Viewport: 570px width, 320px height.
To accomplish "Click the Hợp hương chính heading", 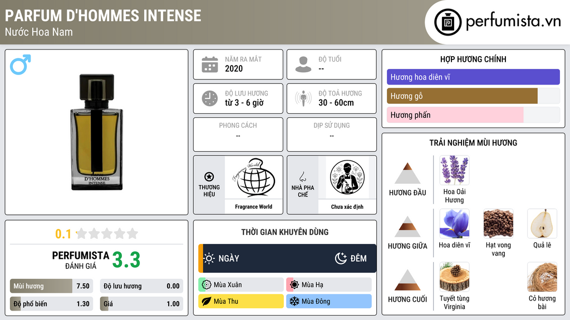I will (x=473, y=59).
